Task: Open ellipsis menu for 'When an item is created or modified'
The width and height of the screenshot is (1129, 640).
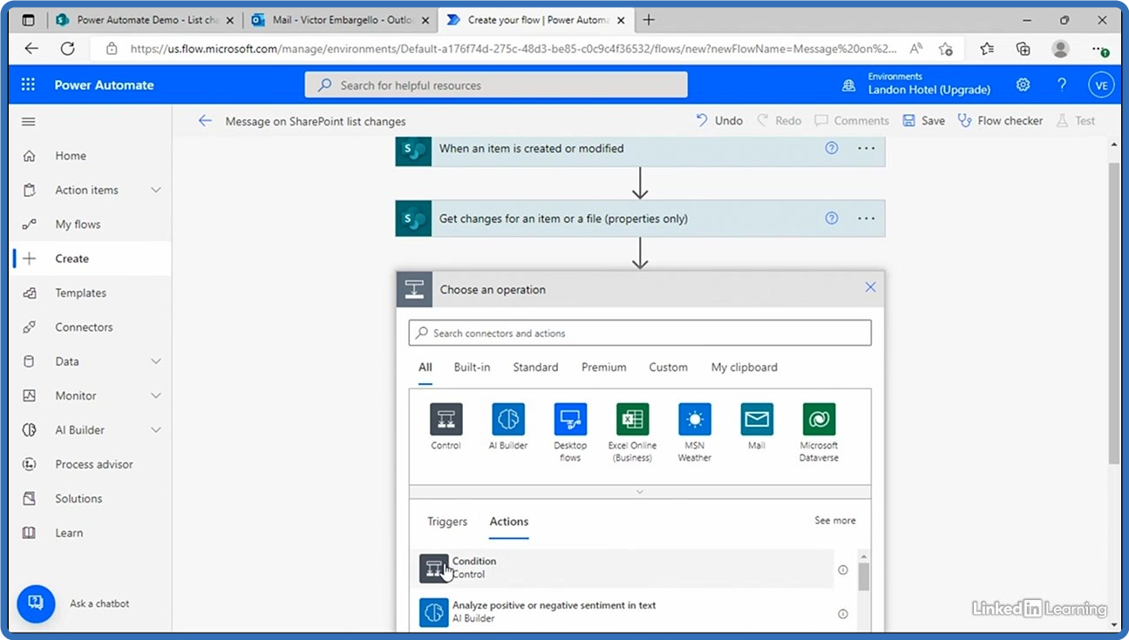Action: [x=866, y=148]
